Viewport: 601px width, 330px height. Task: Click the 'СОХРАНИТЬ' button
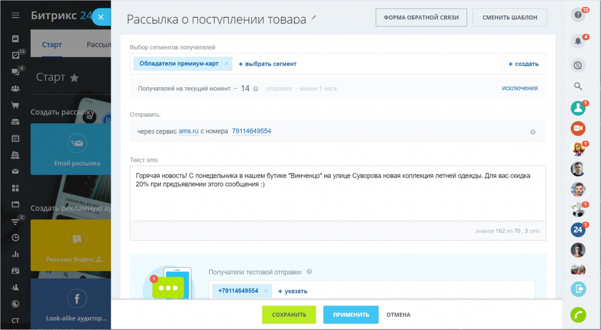[x=289, y=315]
